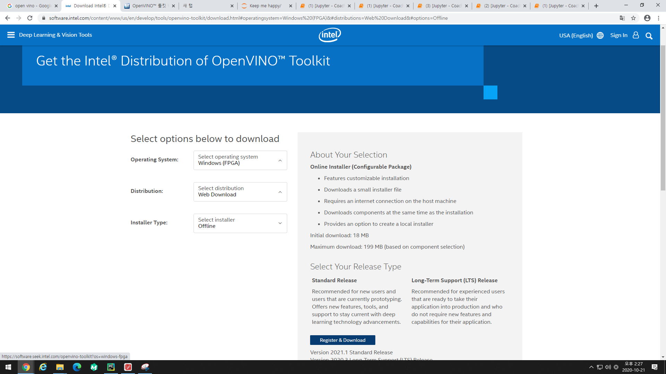Click the USA (English) language link
The width and height of the screenshot is (666, 374).
[576, 35]
